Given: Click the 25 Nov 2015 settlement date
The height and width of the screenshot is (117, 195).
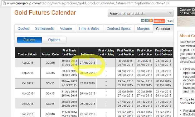Looking at the screenshot, I should 87,93.
